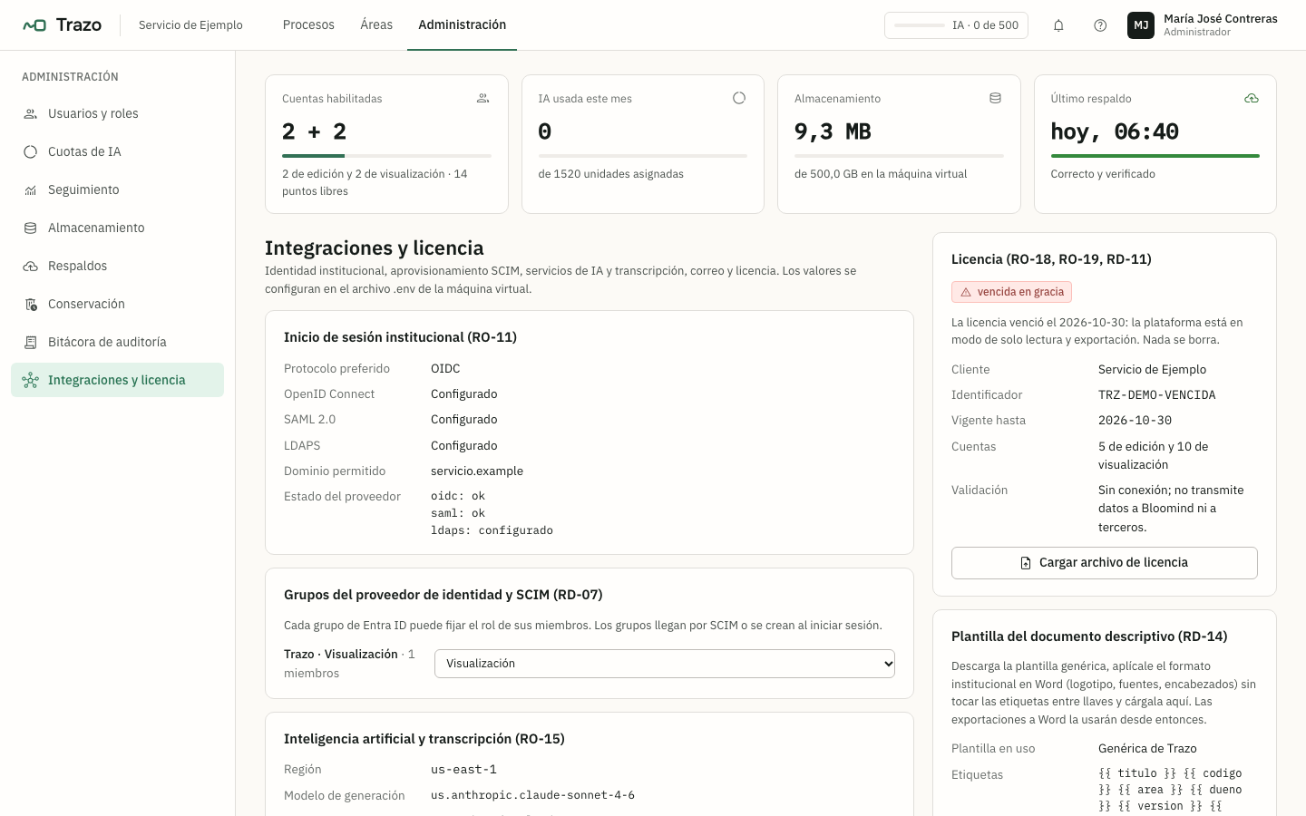Go to Cuotas de IA section
The width and height of the screenshot is (1306, 816).
[x=118, y=152]
